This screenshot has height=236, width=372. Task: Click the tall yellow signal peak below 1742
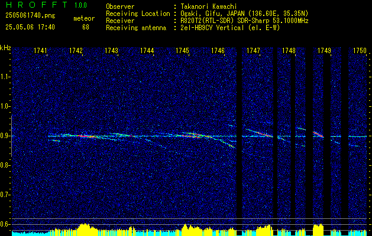[84, 230]
